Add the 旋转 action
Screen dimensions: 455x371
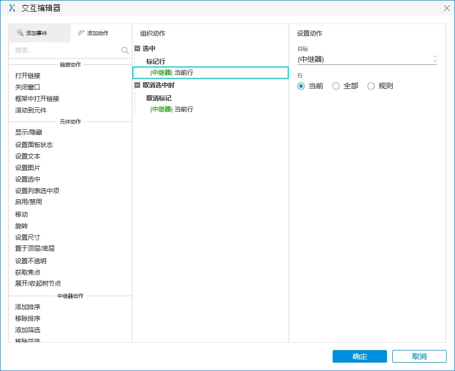click(x=21, y=226)
